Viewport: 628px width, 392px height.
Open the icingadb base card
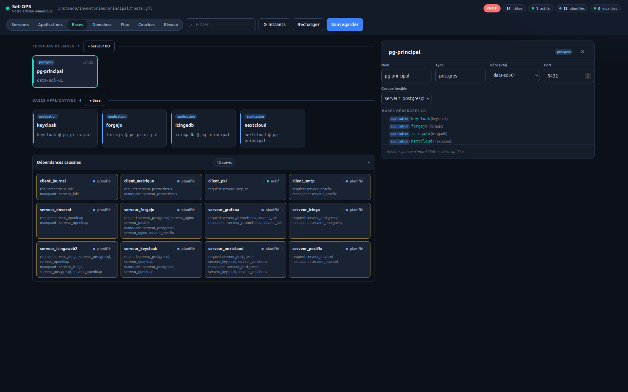pos(203,128)
